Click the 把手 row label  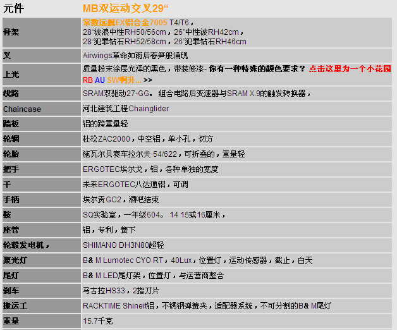point(11,169)
